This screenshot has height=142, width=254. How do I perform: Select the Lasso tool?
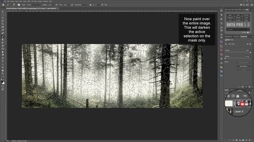(x=3, y=18)
